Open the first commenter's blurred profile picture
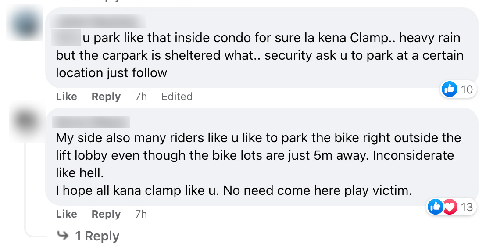 (x=25, y=24)
